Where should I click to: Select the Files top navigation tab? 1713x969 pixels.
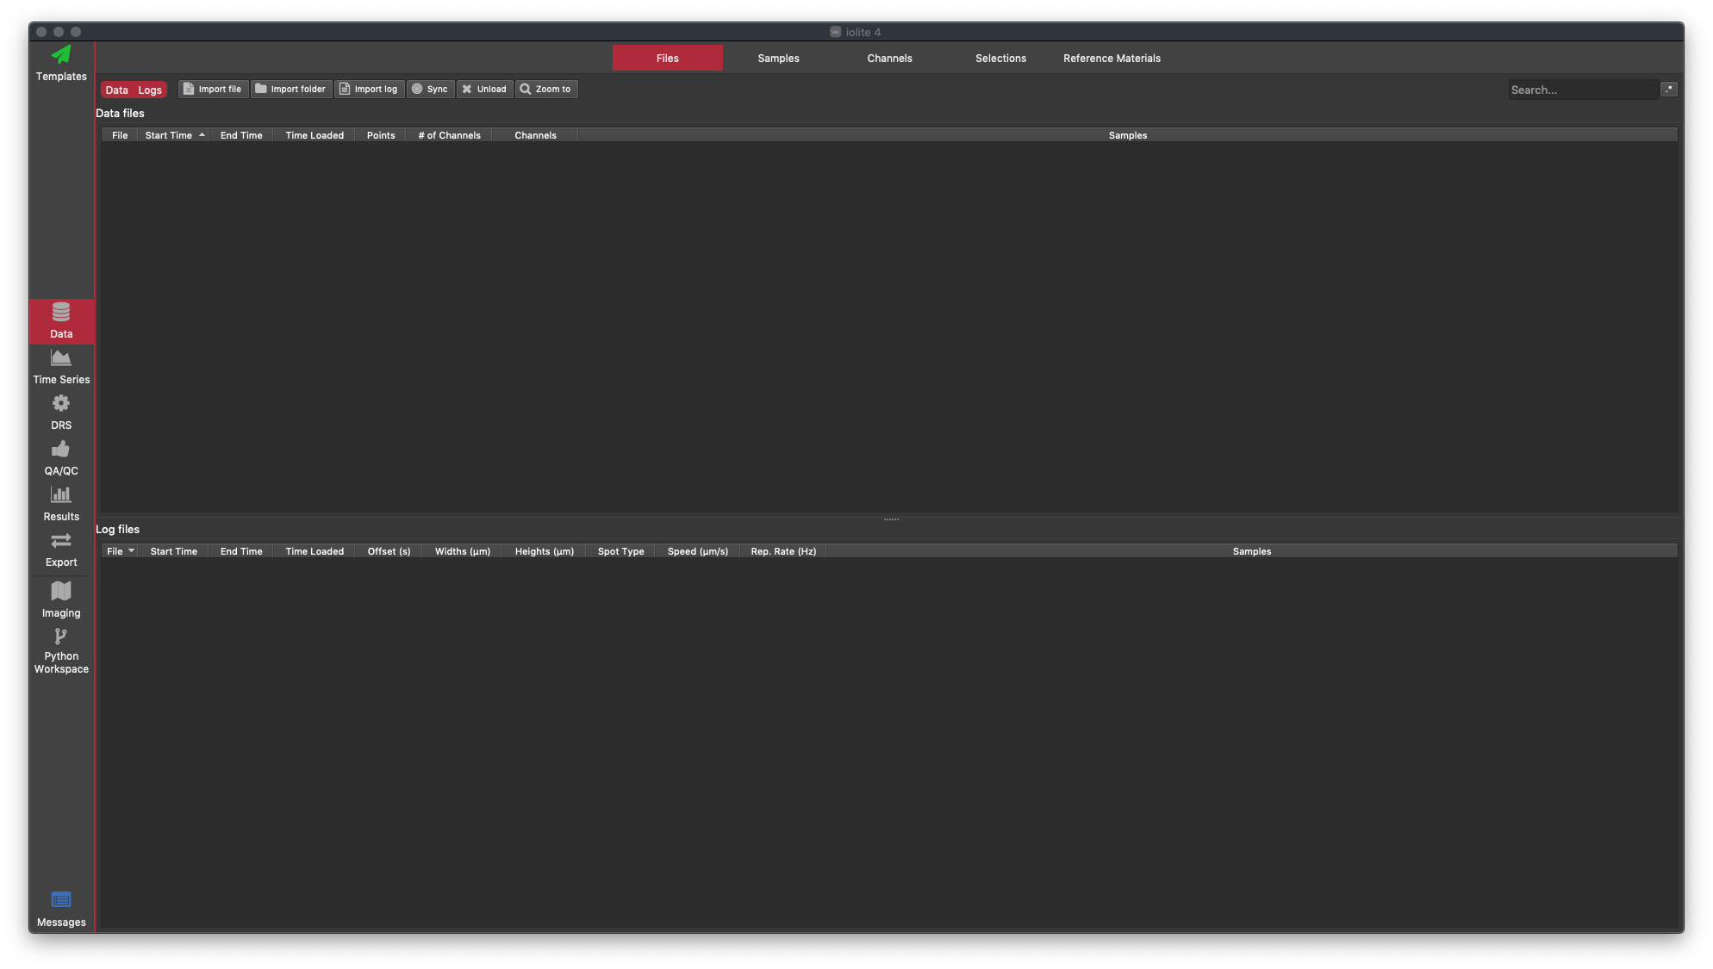(x=667, y=58)
